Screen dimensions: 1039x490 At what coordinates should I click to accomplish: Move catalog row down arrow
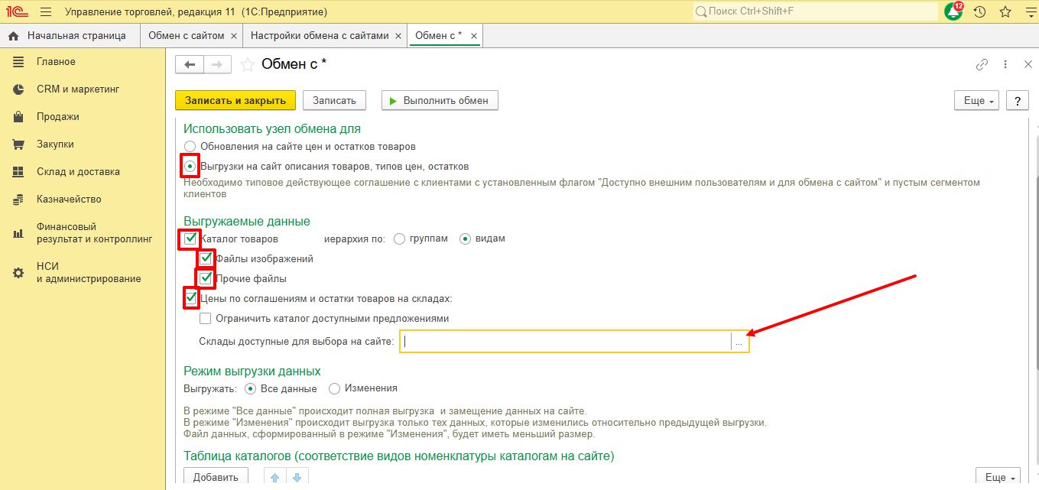click(x=297, y=478)
